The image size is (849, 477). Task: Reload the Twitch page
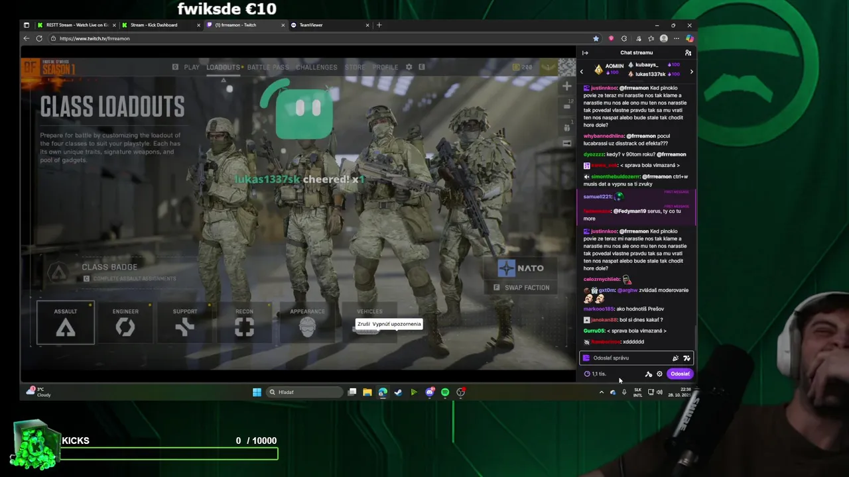point(39,38)
